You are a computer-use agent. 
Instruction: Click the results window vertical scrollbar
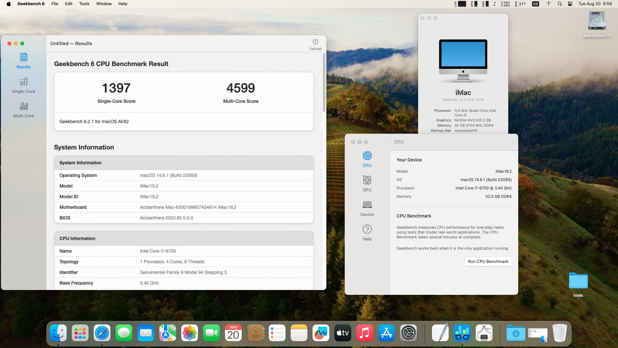click(324, 83)
